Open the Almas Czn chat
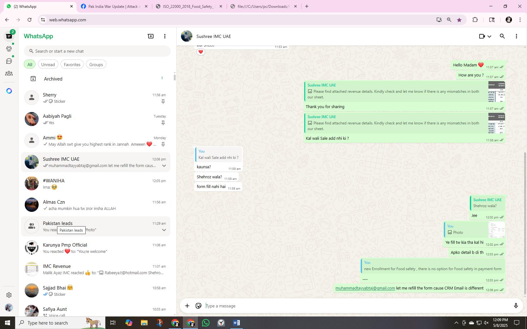This screenshot has height=329, width=527. click(96, 205)
